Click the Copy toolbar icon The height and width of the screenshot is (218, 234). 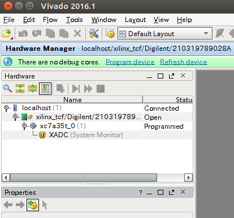pos(50,34)
